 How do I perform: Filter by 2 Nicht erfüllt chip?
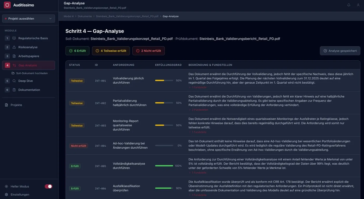point(148,51)
